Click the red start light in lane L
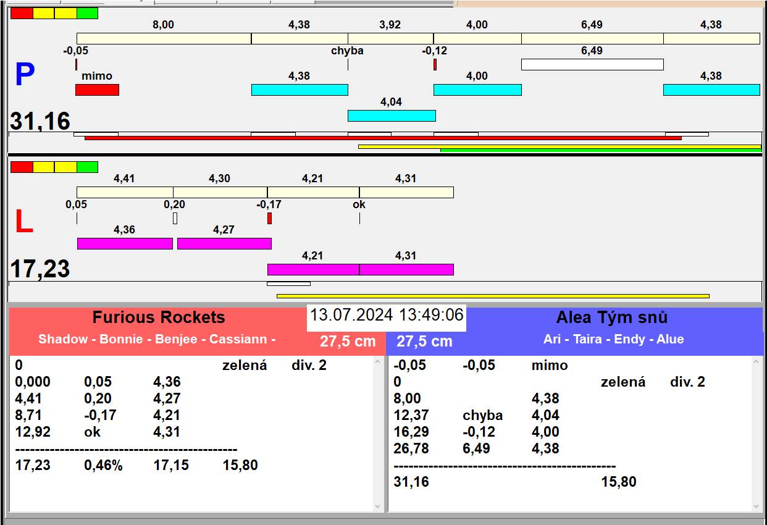This screenshot has width=767, height=525. pos(22,167)
